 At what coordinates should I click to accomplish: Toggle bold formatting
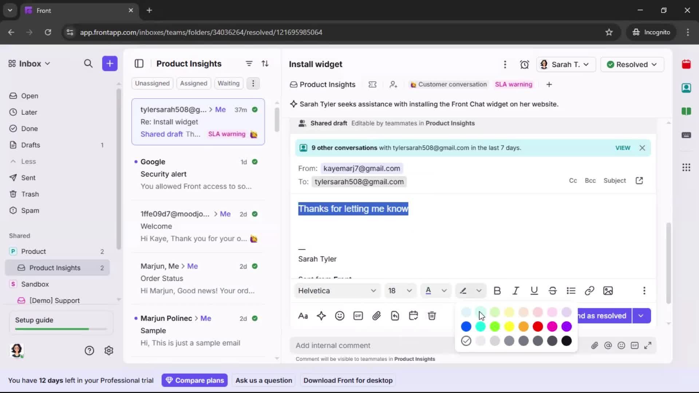click(497, 291)
